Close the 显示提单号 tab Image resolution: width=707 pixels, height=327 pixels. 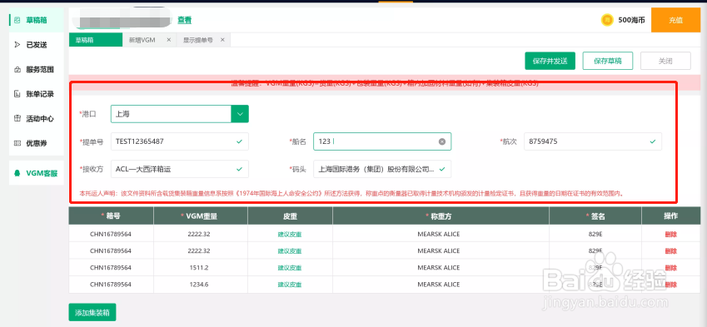pos(222,40)
